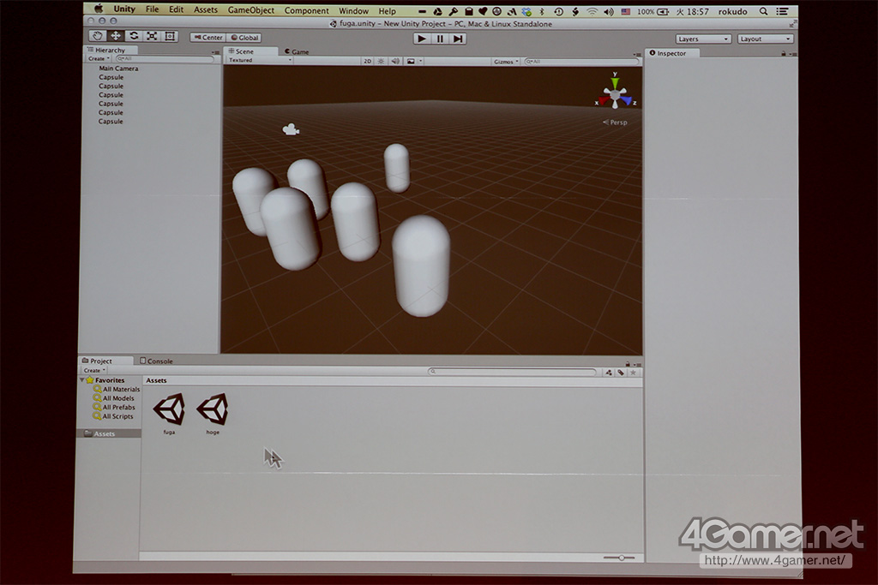Open the fuga scene asset
This screenshot has width=878, height=585.
[169, 409]
